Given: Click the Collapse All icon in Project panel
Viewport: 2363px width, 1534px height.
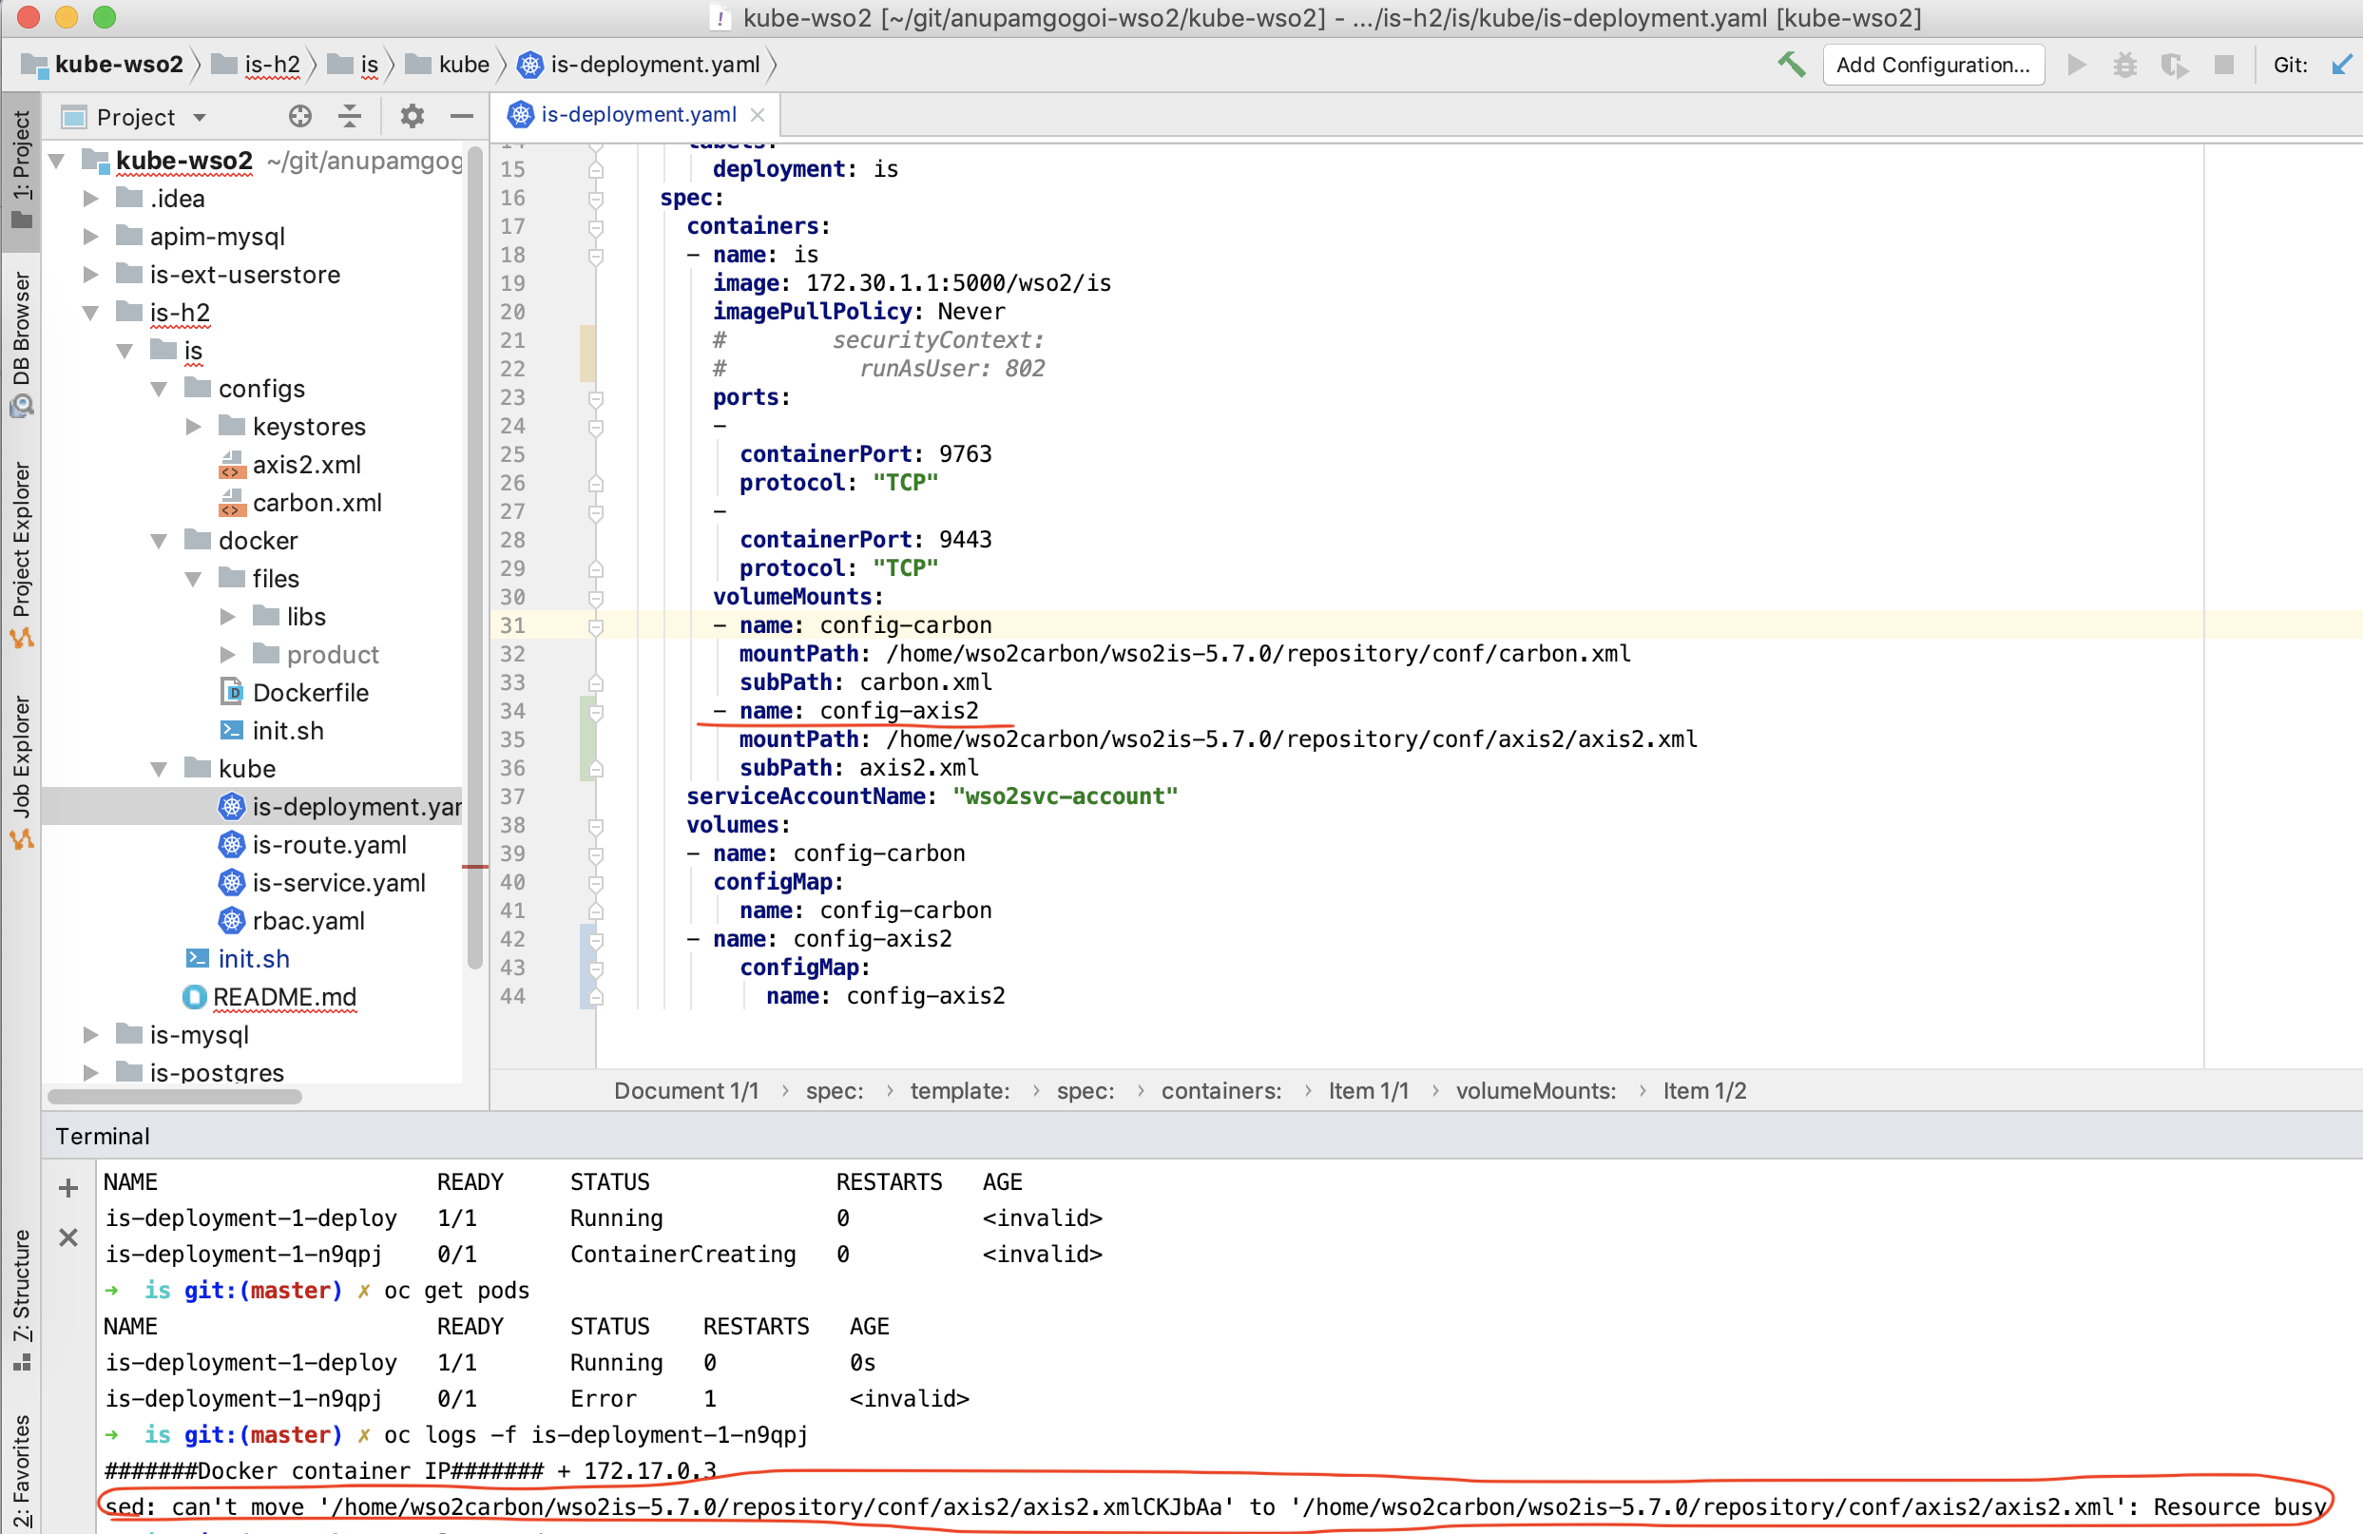Looking at the screenshot, I should tap(350, 116).
